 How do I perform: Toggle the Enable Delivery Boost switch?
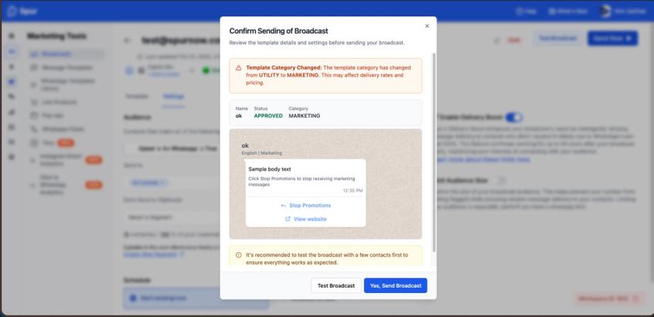[514, 118]
